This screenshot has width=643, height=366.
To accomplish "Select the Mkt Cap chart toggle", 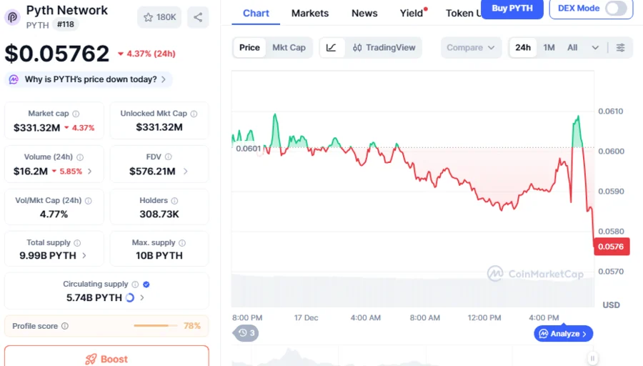I will [289, 48].
